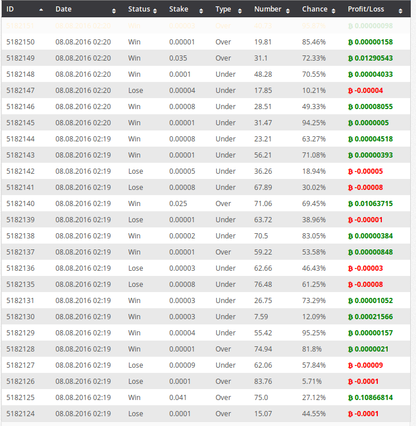This screenshot has width=416, height=426.
Task: Click profit value 0.00000848
Action: tap(374, 252)
